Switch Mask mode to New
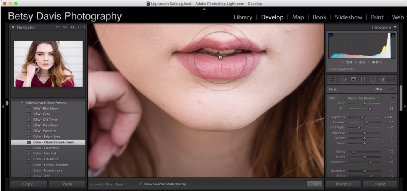 pos(379,89)
